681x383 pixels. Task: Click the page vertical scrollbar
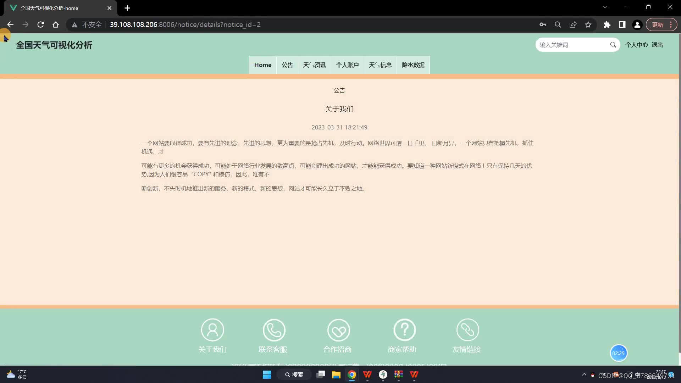tap(680, 193)
